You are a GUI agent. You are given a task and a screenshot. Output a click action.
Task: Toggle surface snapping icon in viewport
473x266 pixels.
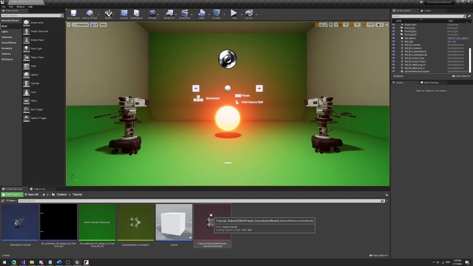click(x=336, y=25)
